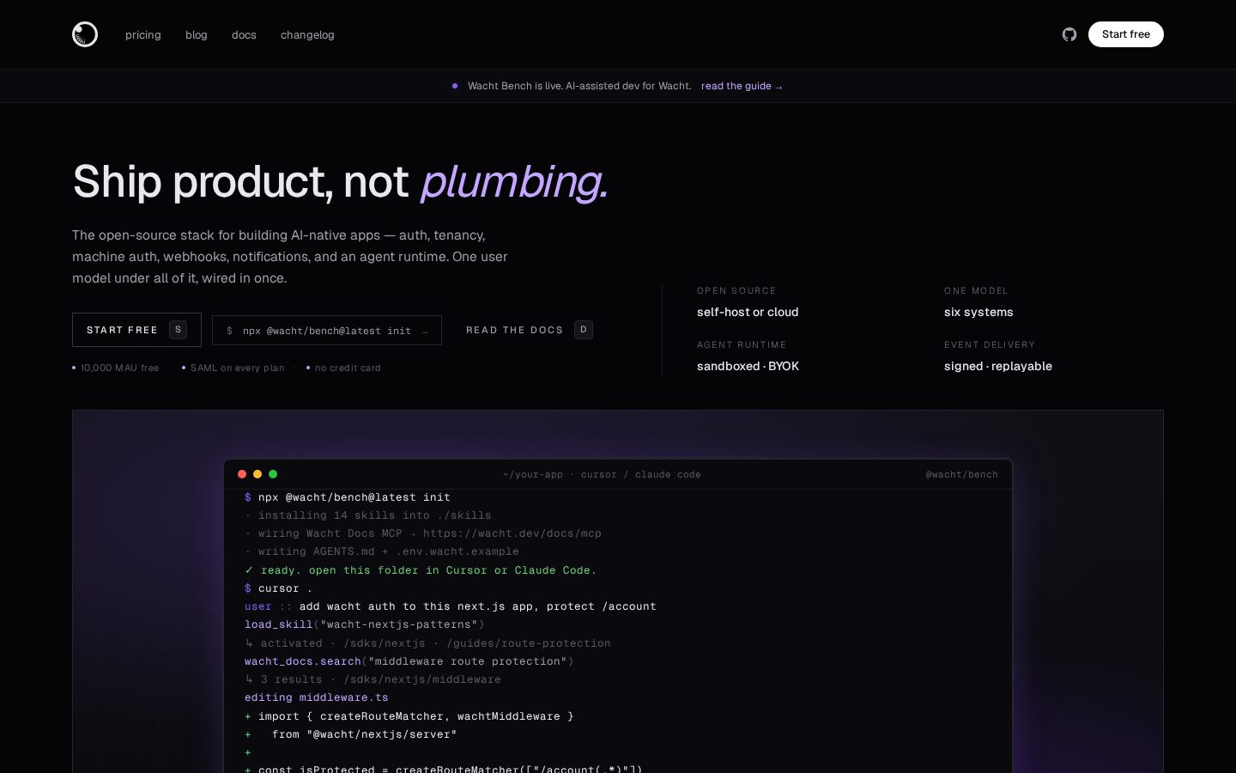Click the 'editing middleware.ts' line

[x=317, y=697]
